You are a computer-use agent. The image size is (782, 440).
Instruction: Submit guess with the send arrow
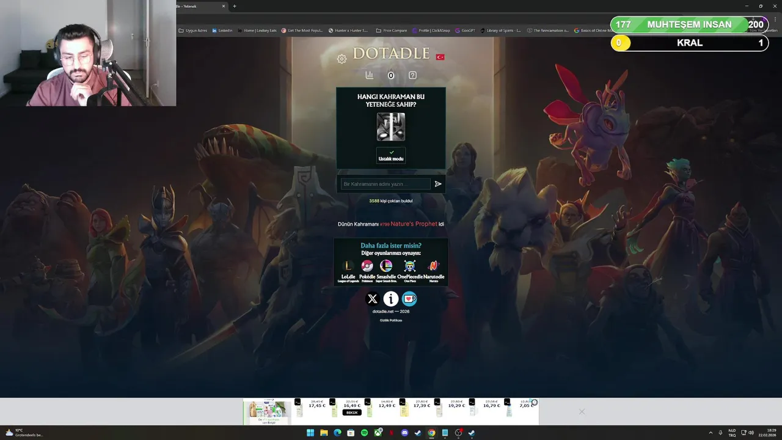pos(438,184)
